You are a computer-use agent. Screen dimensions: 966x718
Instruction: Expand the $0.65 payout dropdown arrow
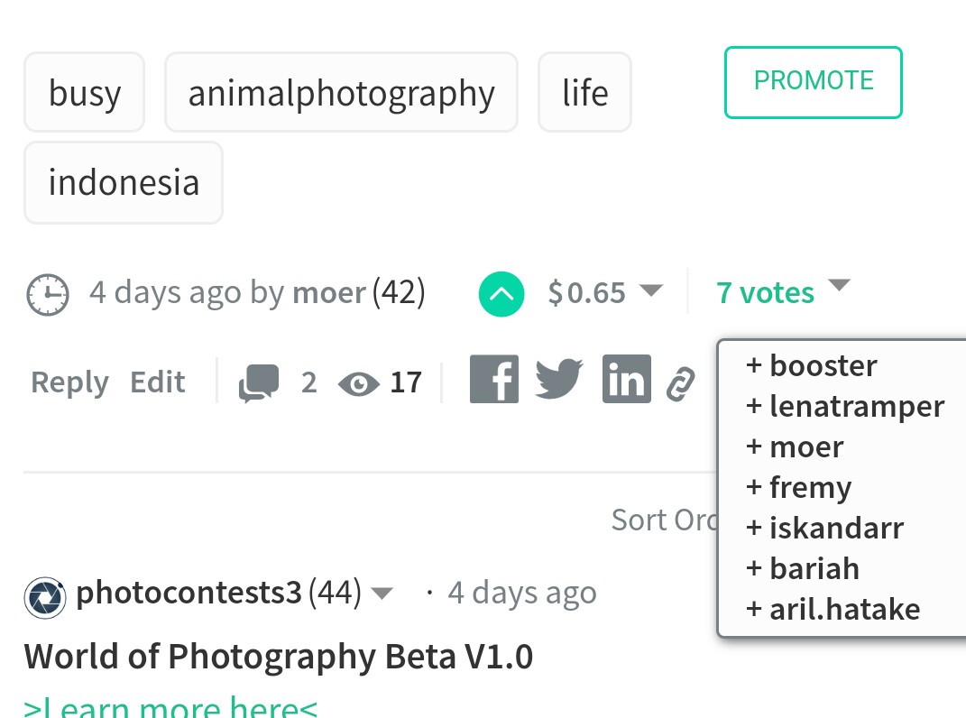[x=650, y=290]
